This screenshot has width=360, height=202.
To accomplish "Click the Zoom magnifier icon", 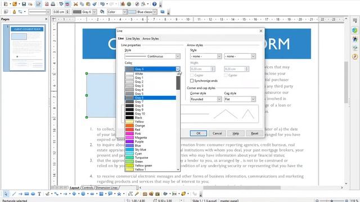I will coord(143,4).
